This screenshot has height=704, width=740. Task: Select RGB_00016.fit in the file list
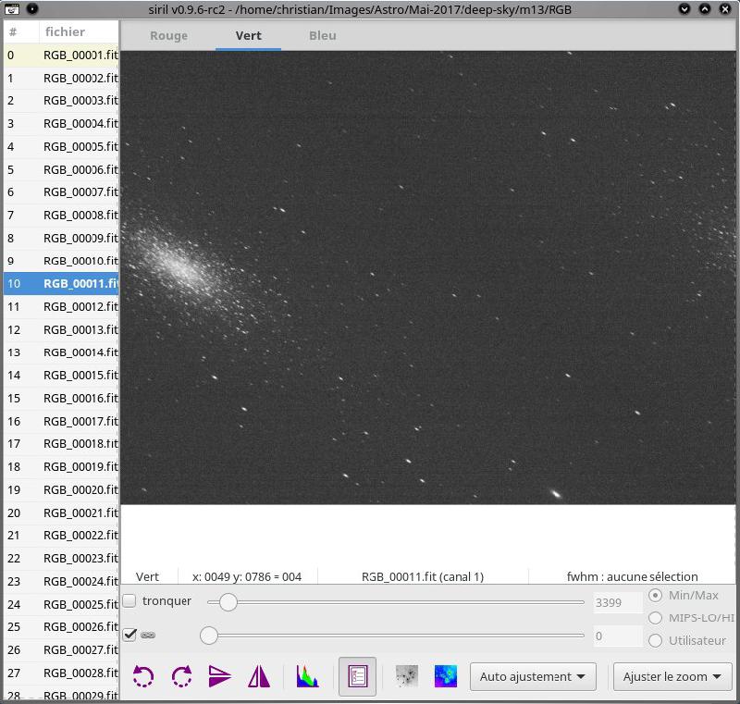[61, 398]
